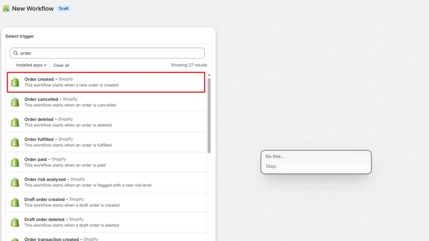Click the search magnifier icon in trigger search

click(x=16, y=53)
